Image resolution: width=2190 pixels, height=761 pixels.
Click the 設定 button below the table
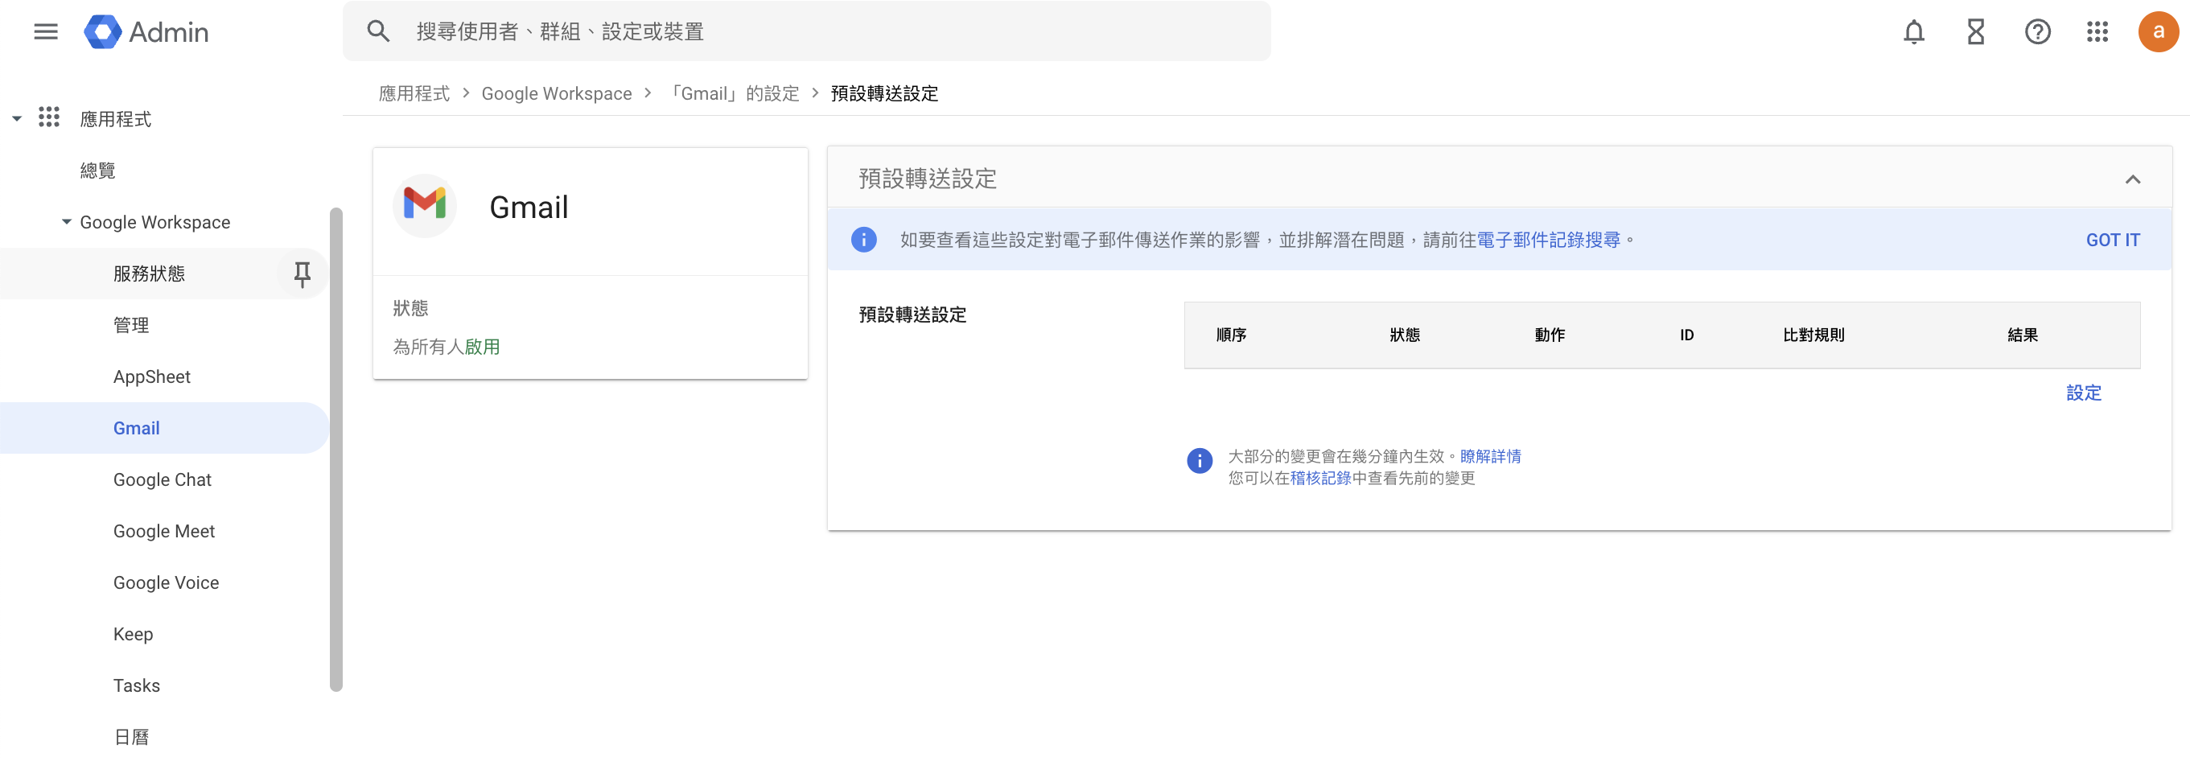[2084, 393]
